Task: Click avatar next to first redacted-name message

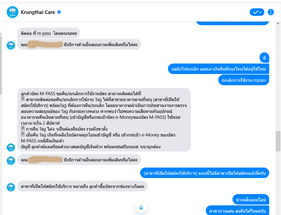Action: [11, 45]
